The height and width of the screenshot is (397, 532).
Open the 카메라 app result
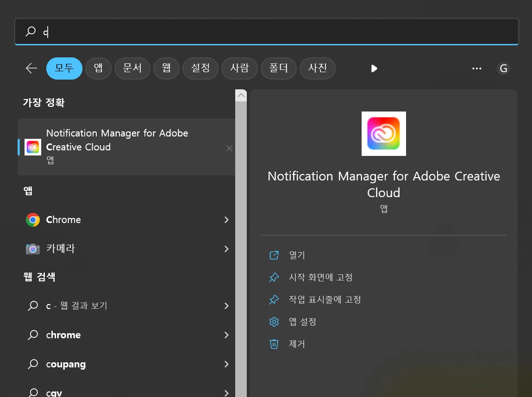pos(126,249)
